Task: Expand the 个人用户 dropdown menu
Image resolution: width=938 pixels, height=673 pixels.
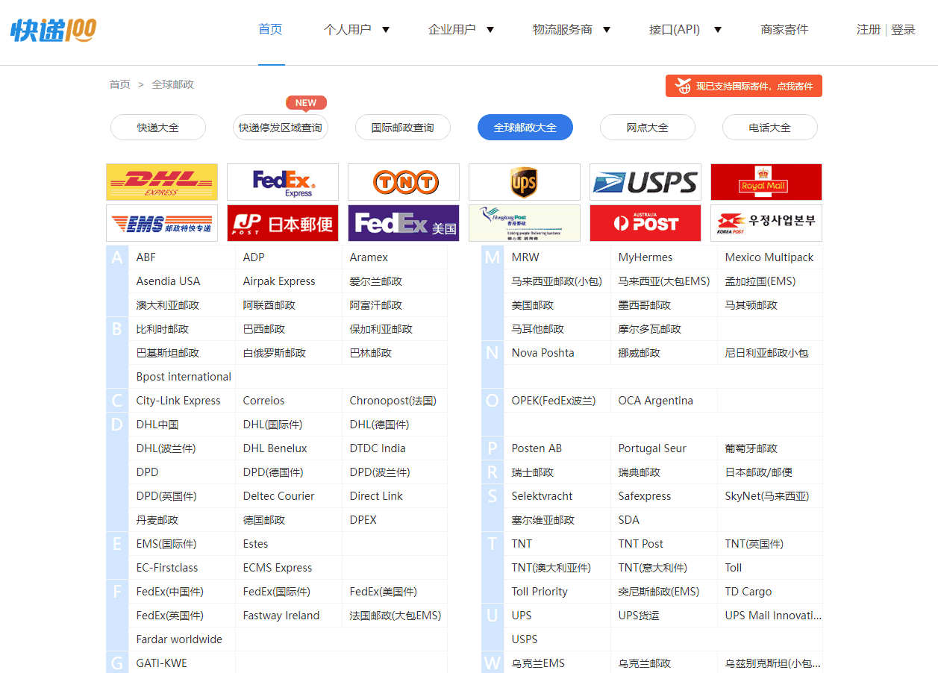Action: 357,29
